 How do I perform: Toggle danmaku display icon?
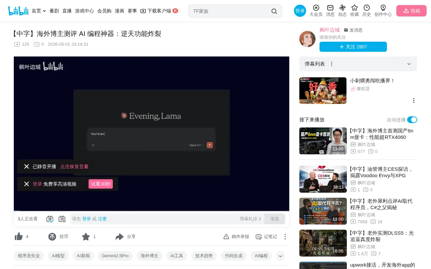[50, 219]
